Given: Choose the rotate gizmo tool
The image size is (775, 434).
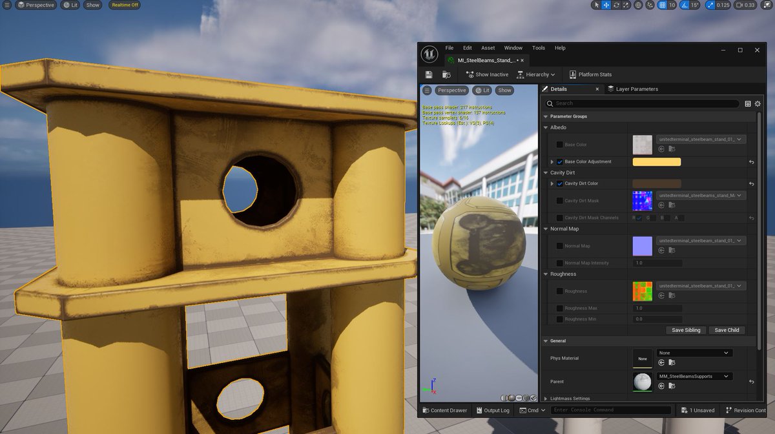Looking at the screenshot, I should pos(616,5).
